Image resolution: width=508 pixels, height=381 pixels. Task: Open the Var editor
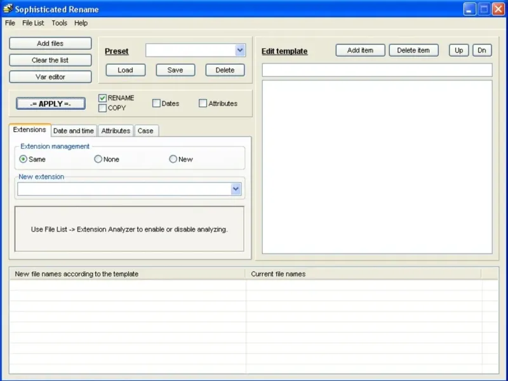point(50,77)
